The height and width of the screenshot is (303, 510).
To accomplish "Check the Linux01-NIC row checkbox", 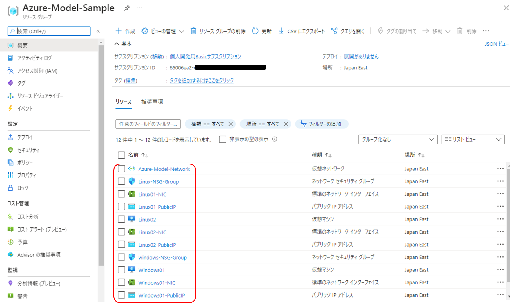I will tap(121, 194).
